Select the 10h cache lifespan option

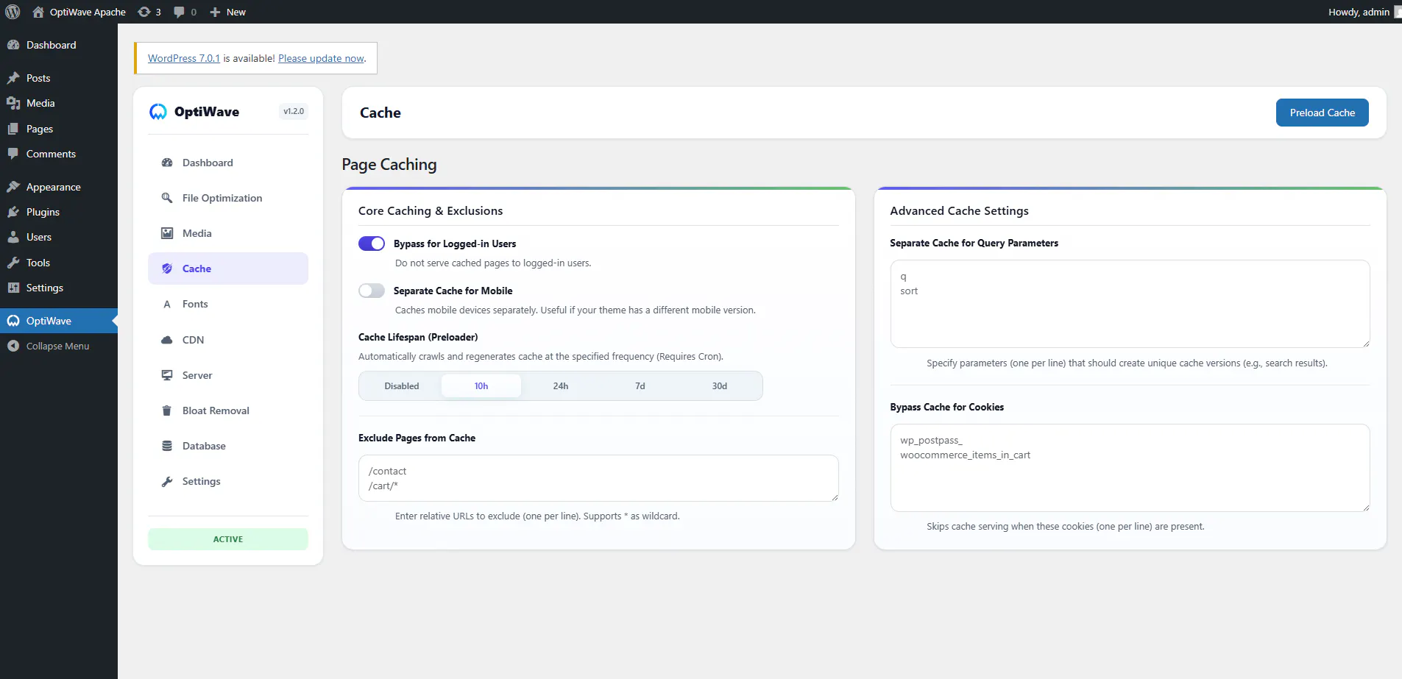[481, 385]
